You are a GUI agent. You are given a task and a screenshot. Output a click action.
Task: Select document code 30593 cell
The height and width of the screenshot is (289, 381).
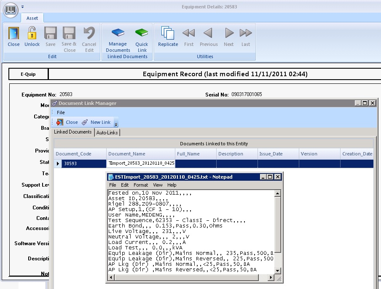[x=84, y=163]
